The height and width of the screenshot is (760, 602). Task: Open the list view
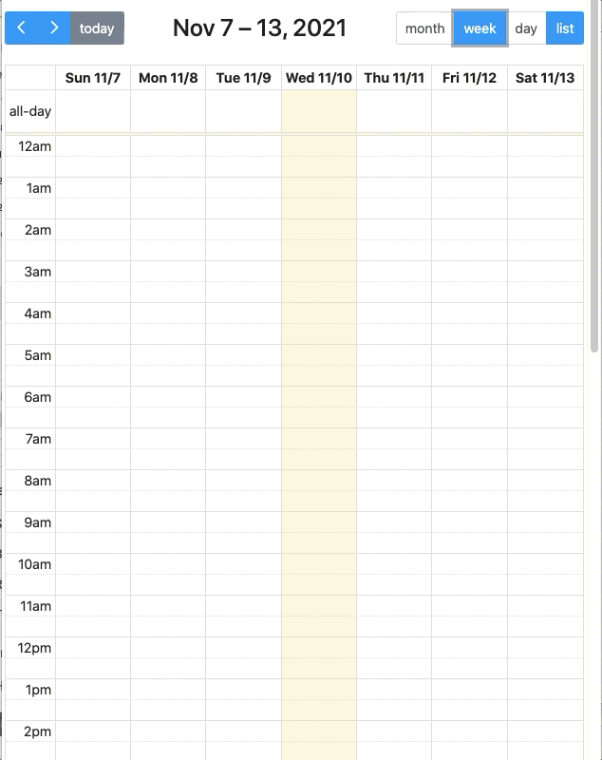(565, 28)
